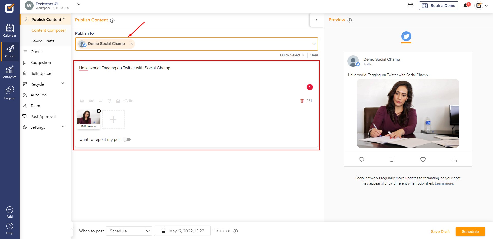Click Edit Image on the attached photo
This screenshot has height=239, width=493.
pos(89,126)
